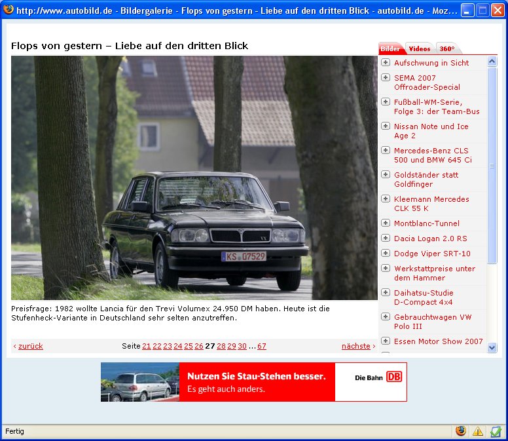The image size is (508, 441).
Task: Expand the 'Montblanc-Tunnel' plus icon
Action: pyautogui.click(x=385, y=223)
